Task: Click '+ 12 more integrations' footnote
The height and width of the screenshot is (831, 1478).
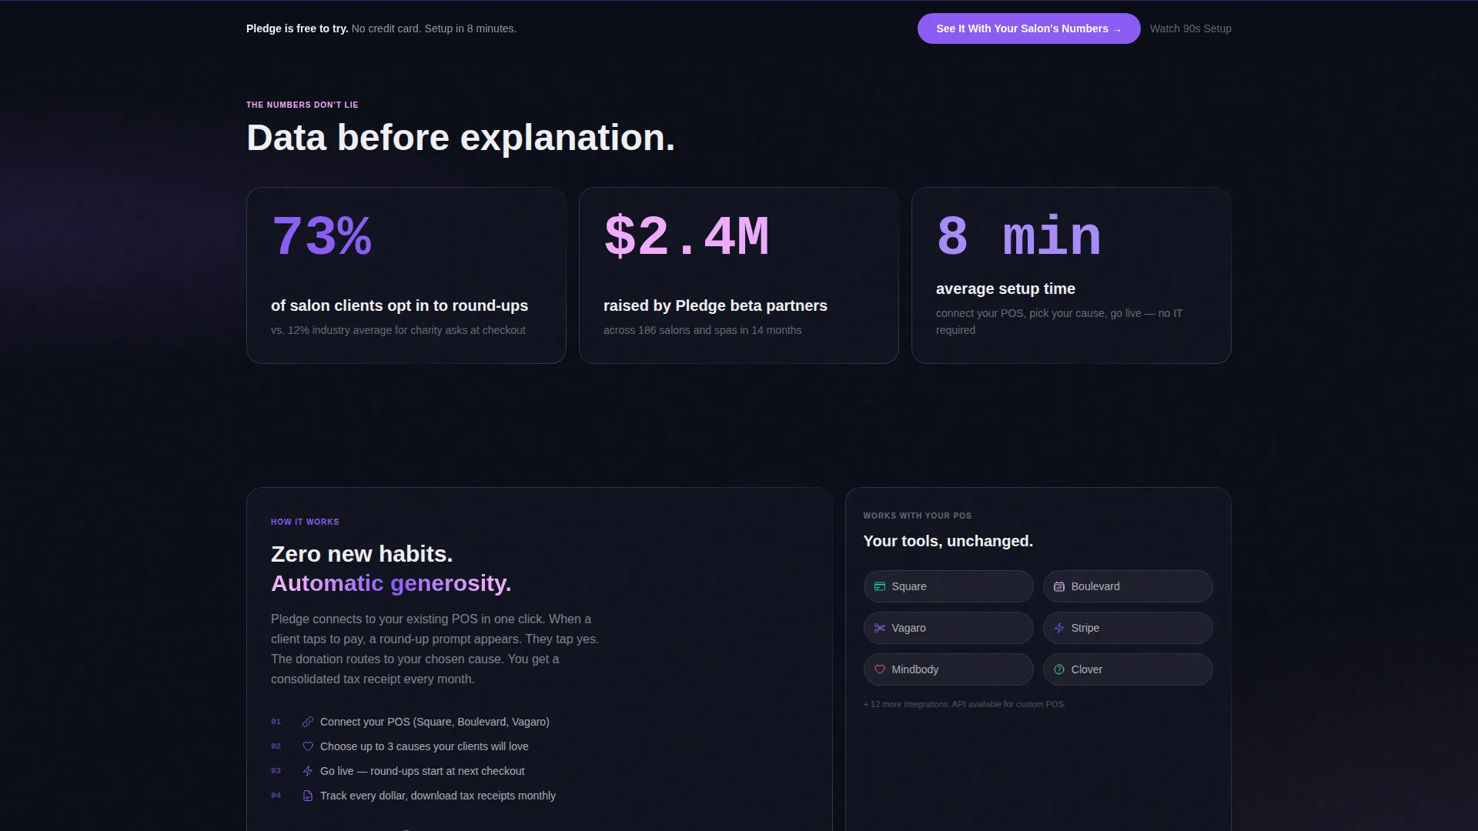Action: tap(964, 704)
